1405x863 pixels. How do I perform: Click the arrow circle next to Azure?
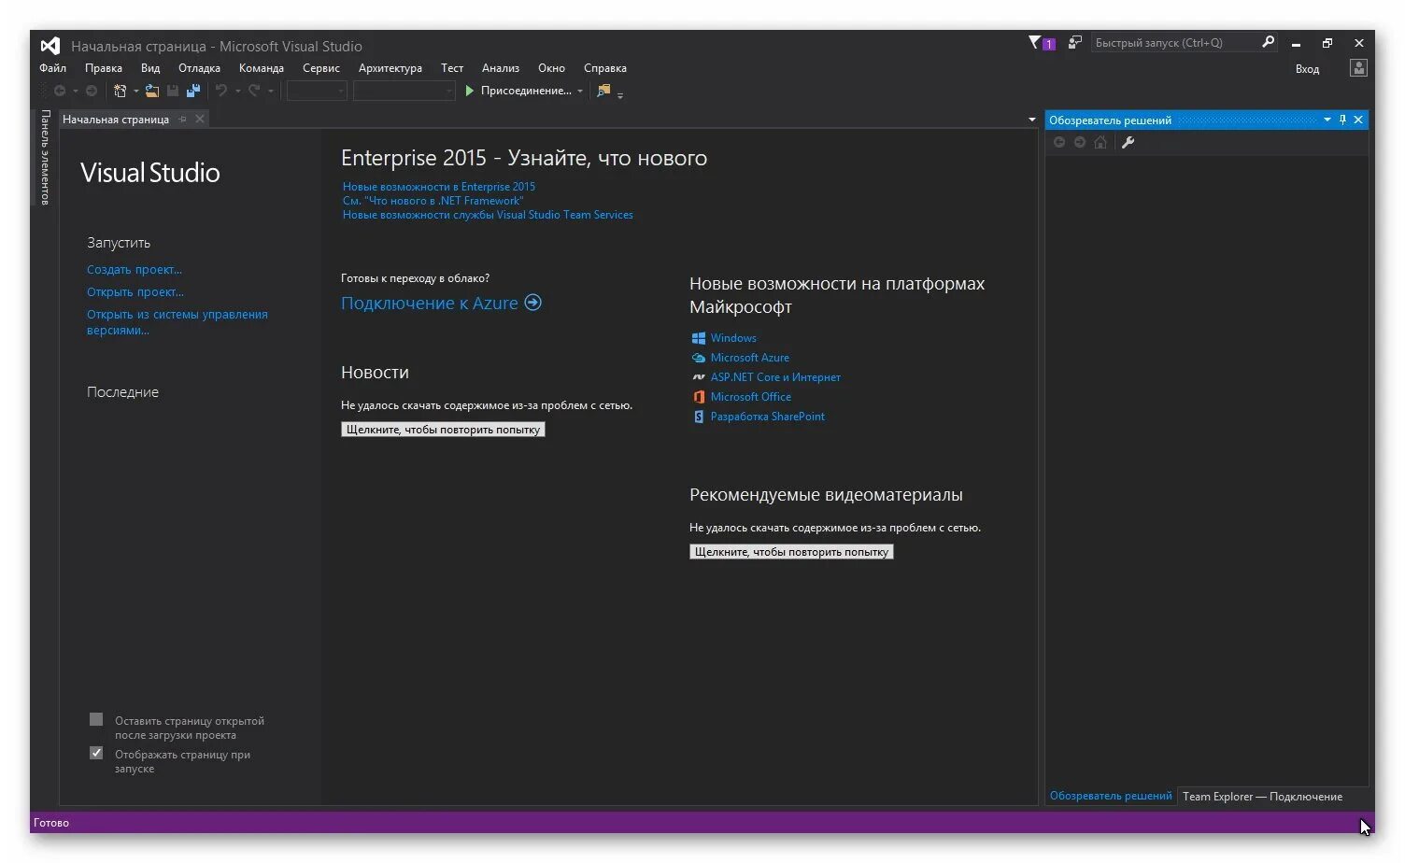[533, 303]
